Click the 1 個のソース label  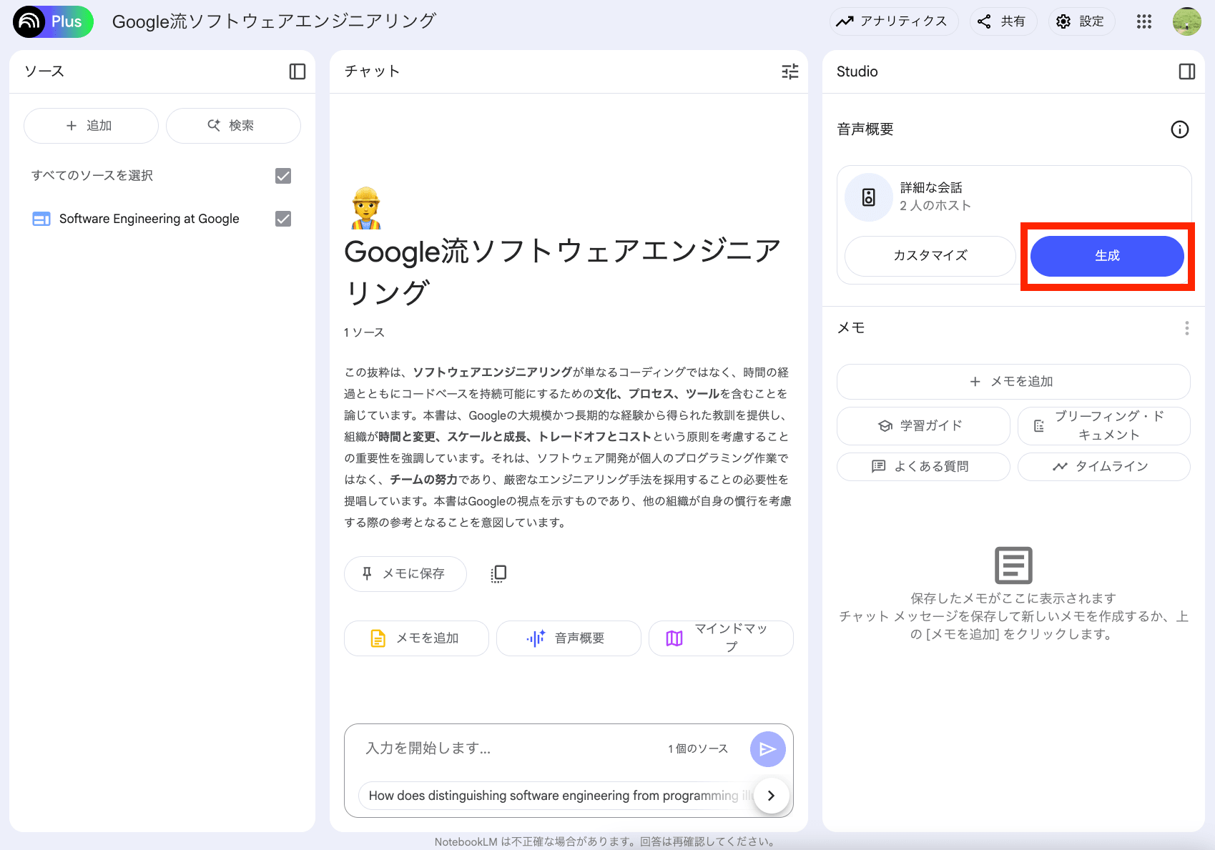coord(698,748)
